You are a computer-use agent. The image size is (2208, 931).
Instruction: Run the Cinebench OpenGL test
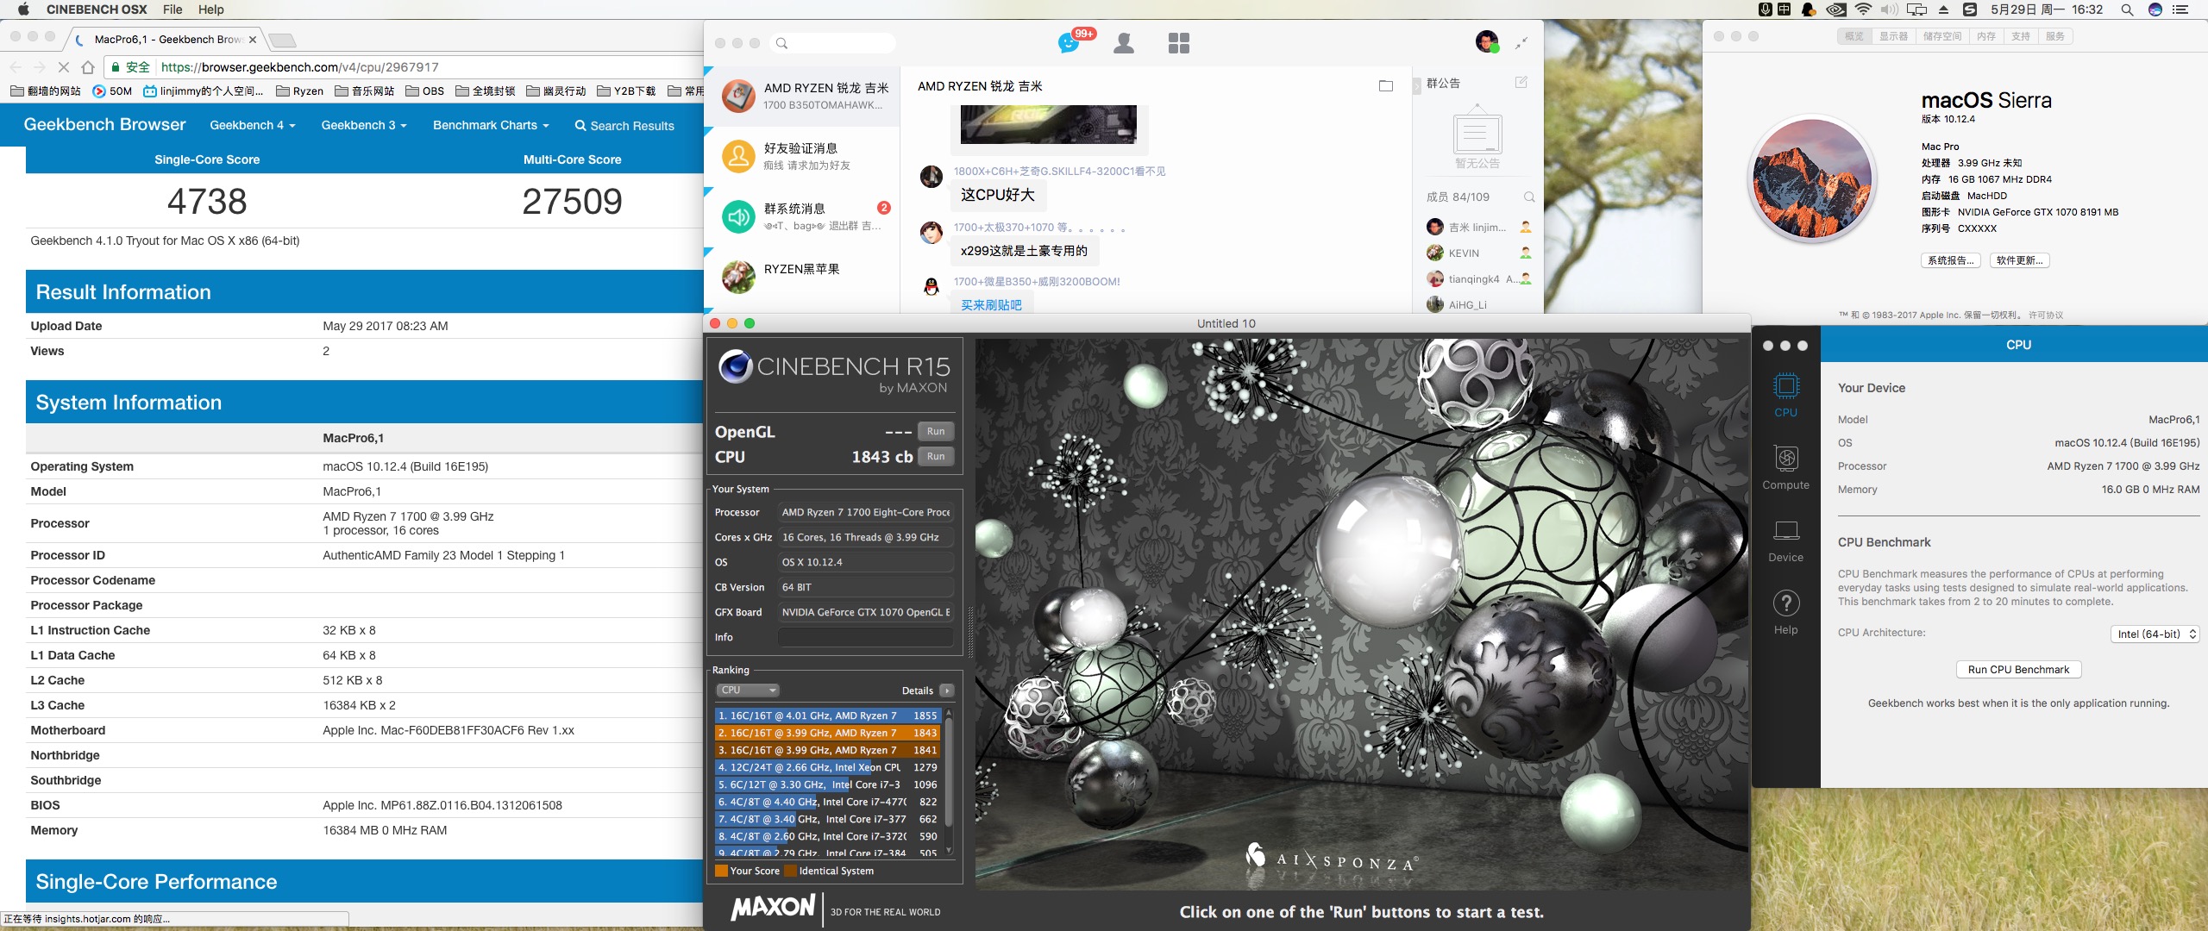936,431
